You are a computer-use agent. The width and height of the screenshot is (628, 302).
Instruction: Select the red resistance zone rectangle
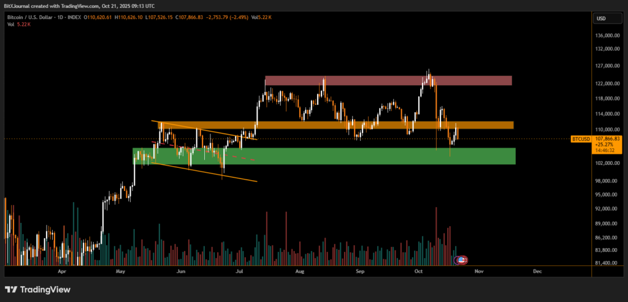click(388, 81)
